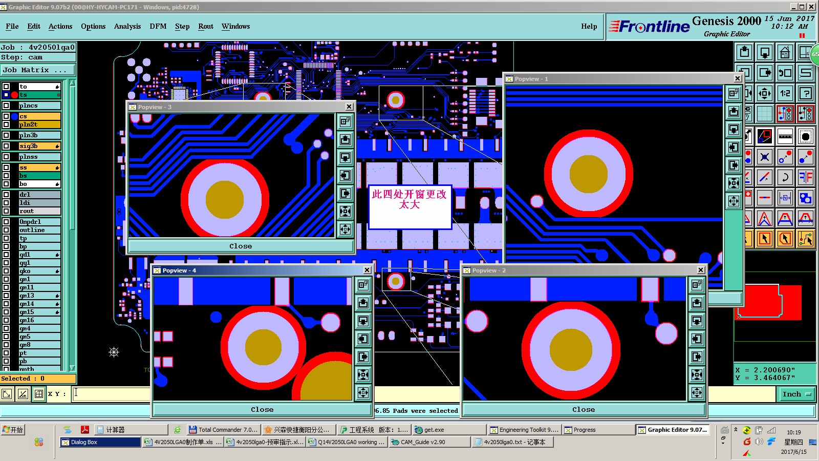Viewport: 819px width, 461px height.
Task: Click the layer list vertical scrollbar
Action: click(72, 225)
